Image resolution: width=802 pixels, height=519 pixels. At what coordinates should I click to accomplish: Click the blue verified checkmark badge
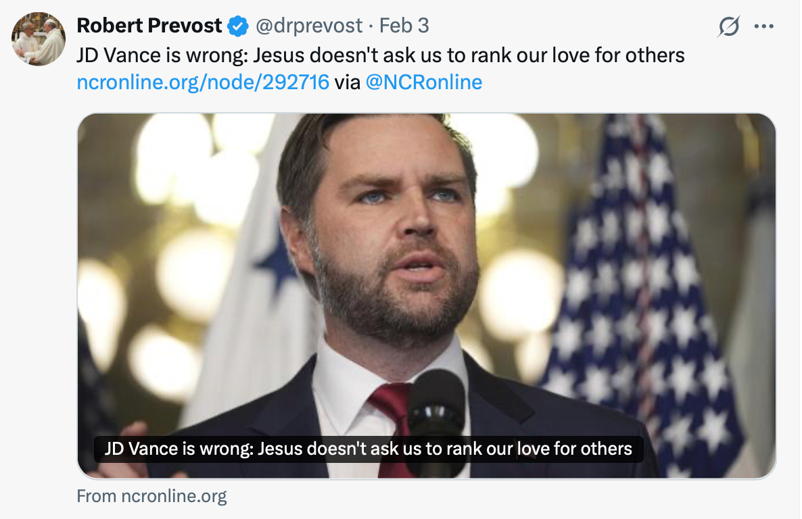[238, 26]
